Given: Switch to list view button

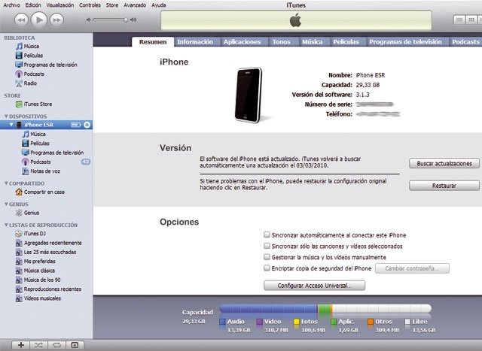Looking at the screenshot, I should coord(459,20).
